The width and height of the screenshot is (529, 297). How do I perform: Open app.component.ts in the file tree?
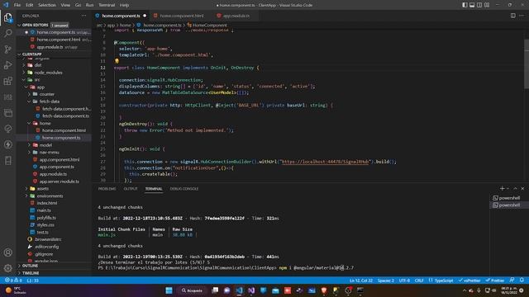click(57, 167)
